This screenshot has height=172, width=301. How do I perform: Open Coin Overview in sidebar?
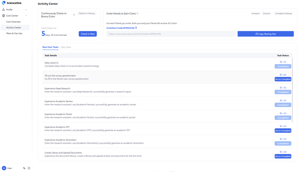click(13, 22)
